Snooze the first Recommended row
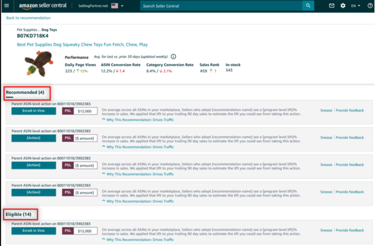Screen dimensions: 376x246 pos(326,110)
